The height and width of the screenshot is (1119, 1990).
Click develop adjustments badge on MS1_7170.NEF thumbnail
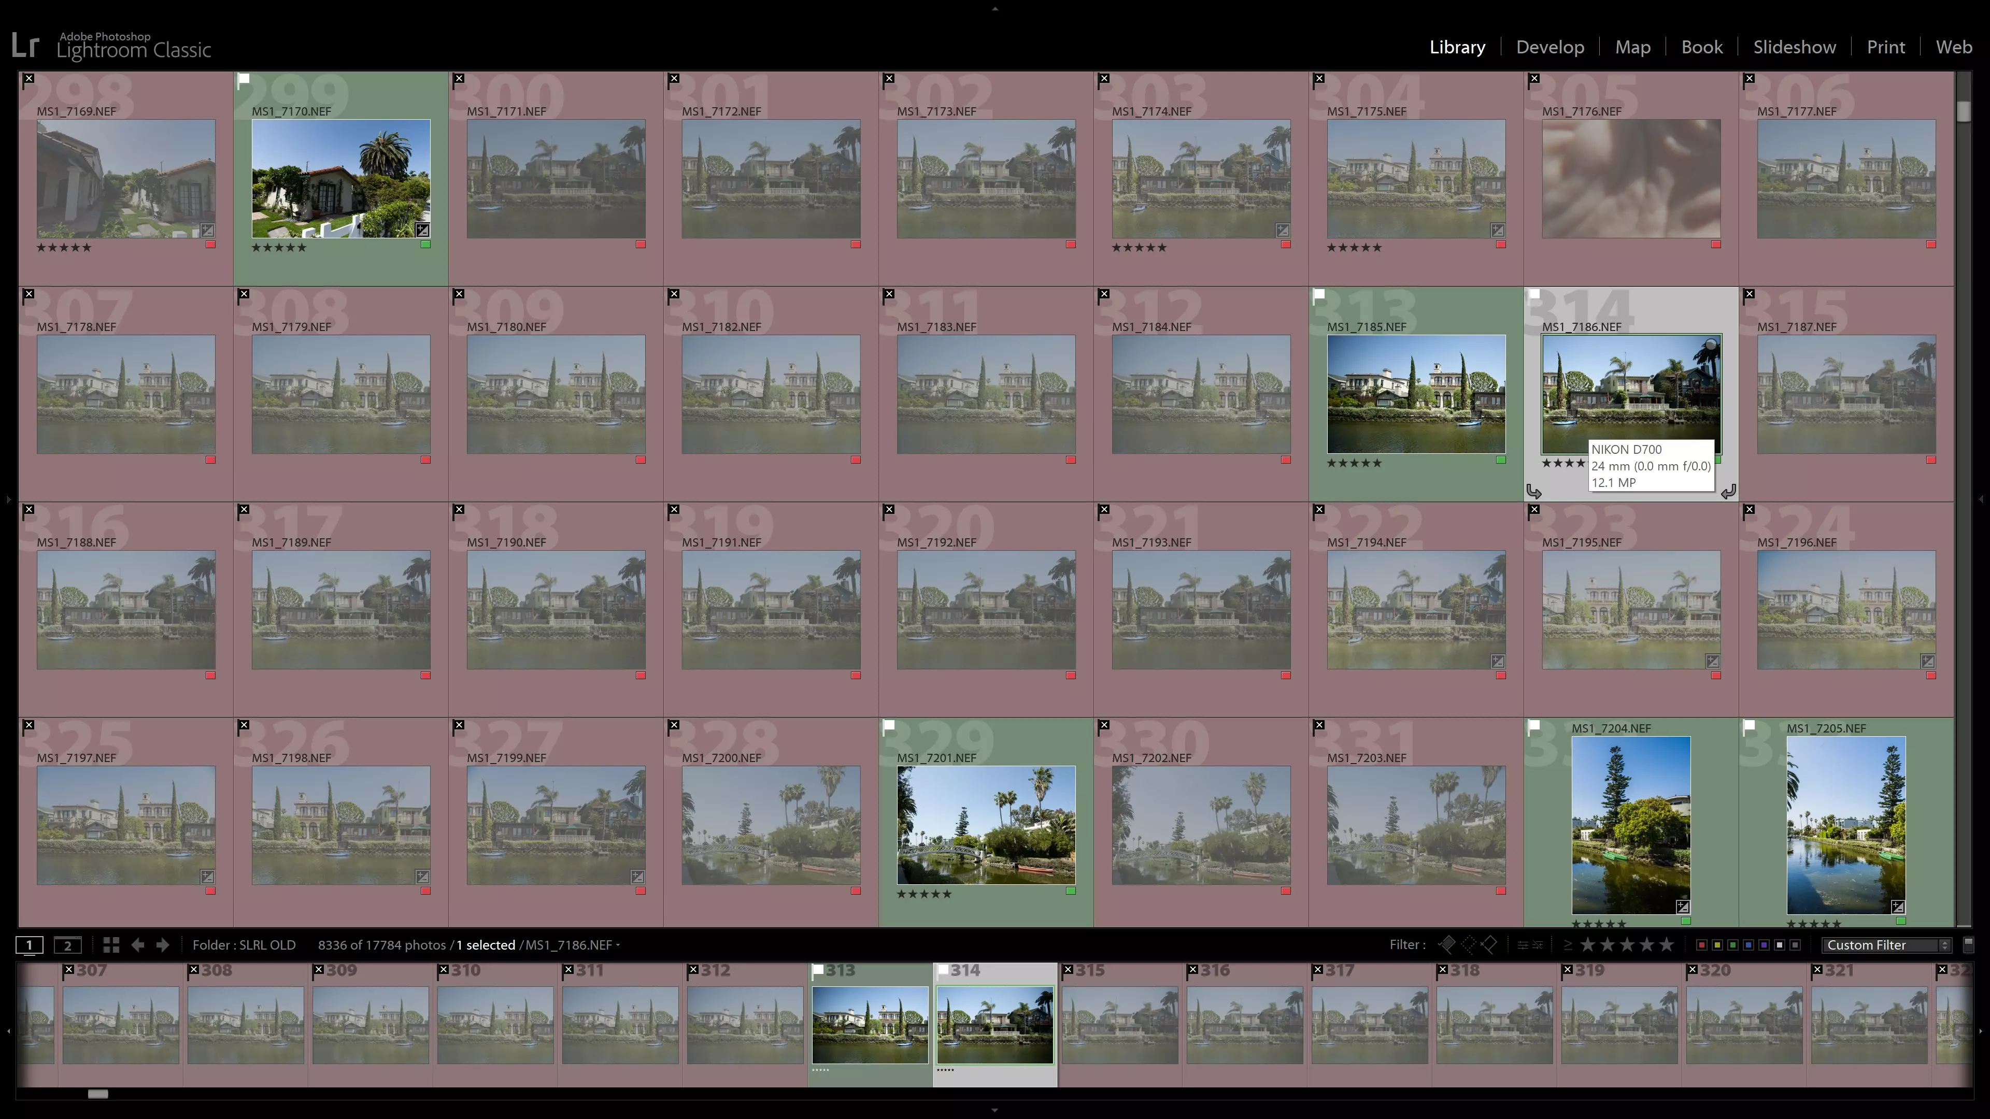422,230
